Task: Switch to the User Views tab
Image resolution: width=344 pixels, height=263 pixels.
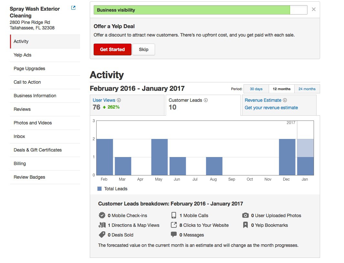Action: pos(127,105)
